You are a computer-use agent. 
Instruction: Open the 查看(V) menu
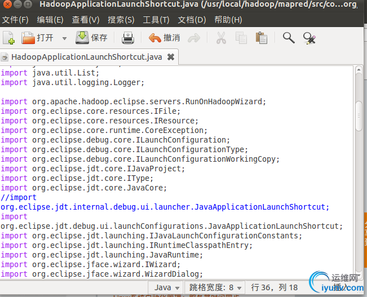coord(86,20)
